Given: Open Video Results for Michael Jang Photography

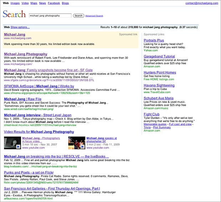Looking at the screenshot, I should 39,132.
